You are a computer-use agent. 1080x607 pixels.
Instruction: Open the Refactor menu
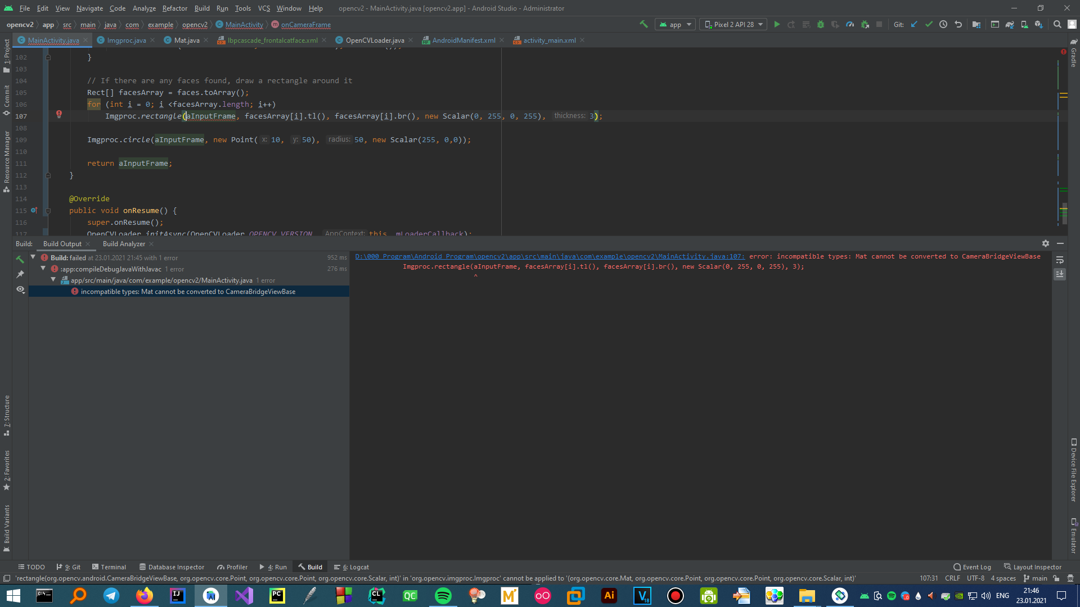pos(174,8)
